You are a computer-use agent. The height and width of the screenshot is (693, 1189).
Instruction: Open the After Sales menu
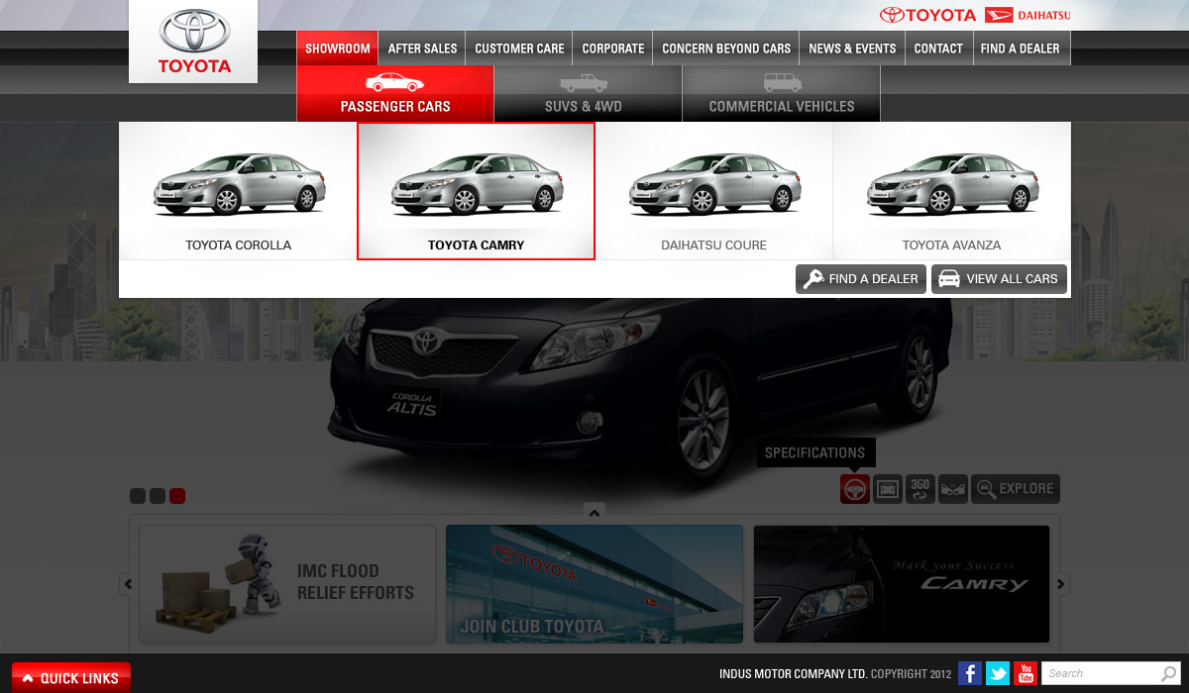click(422, 48)
